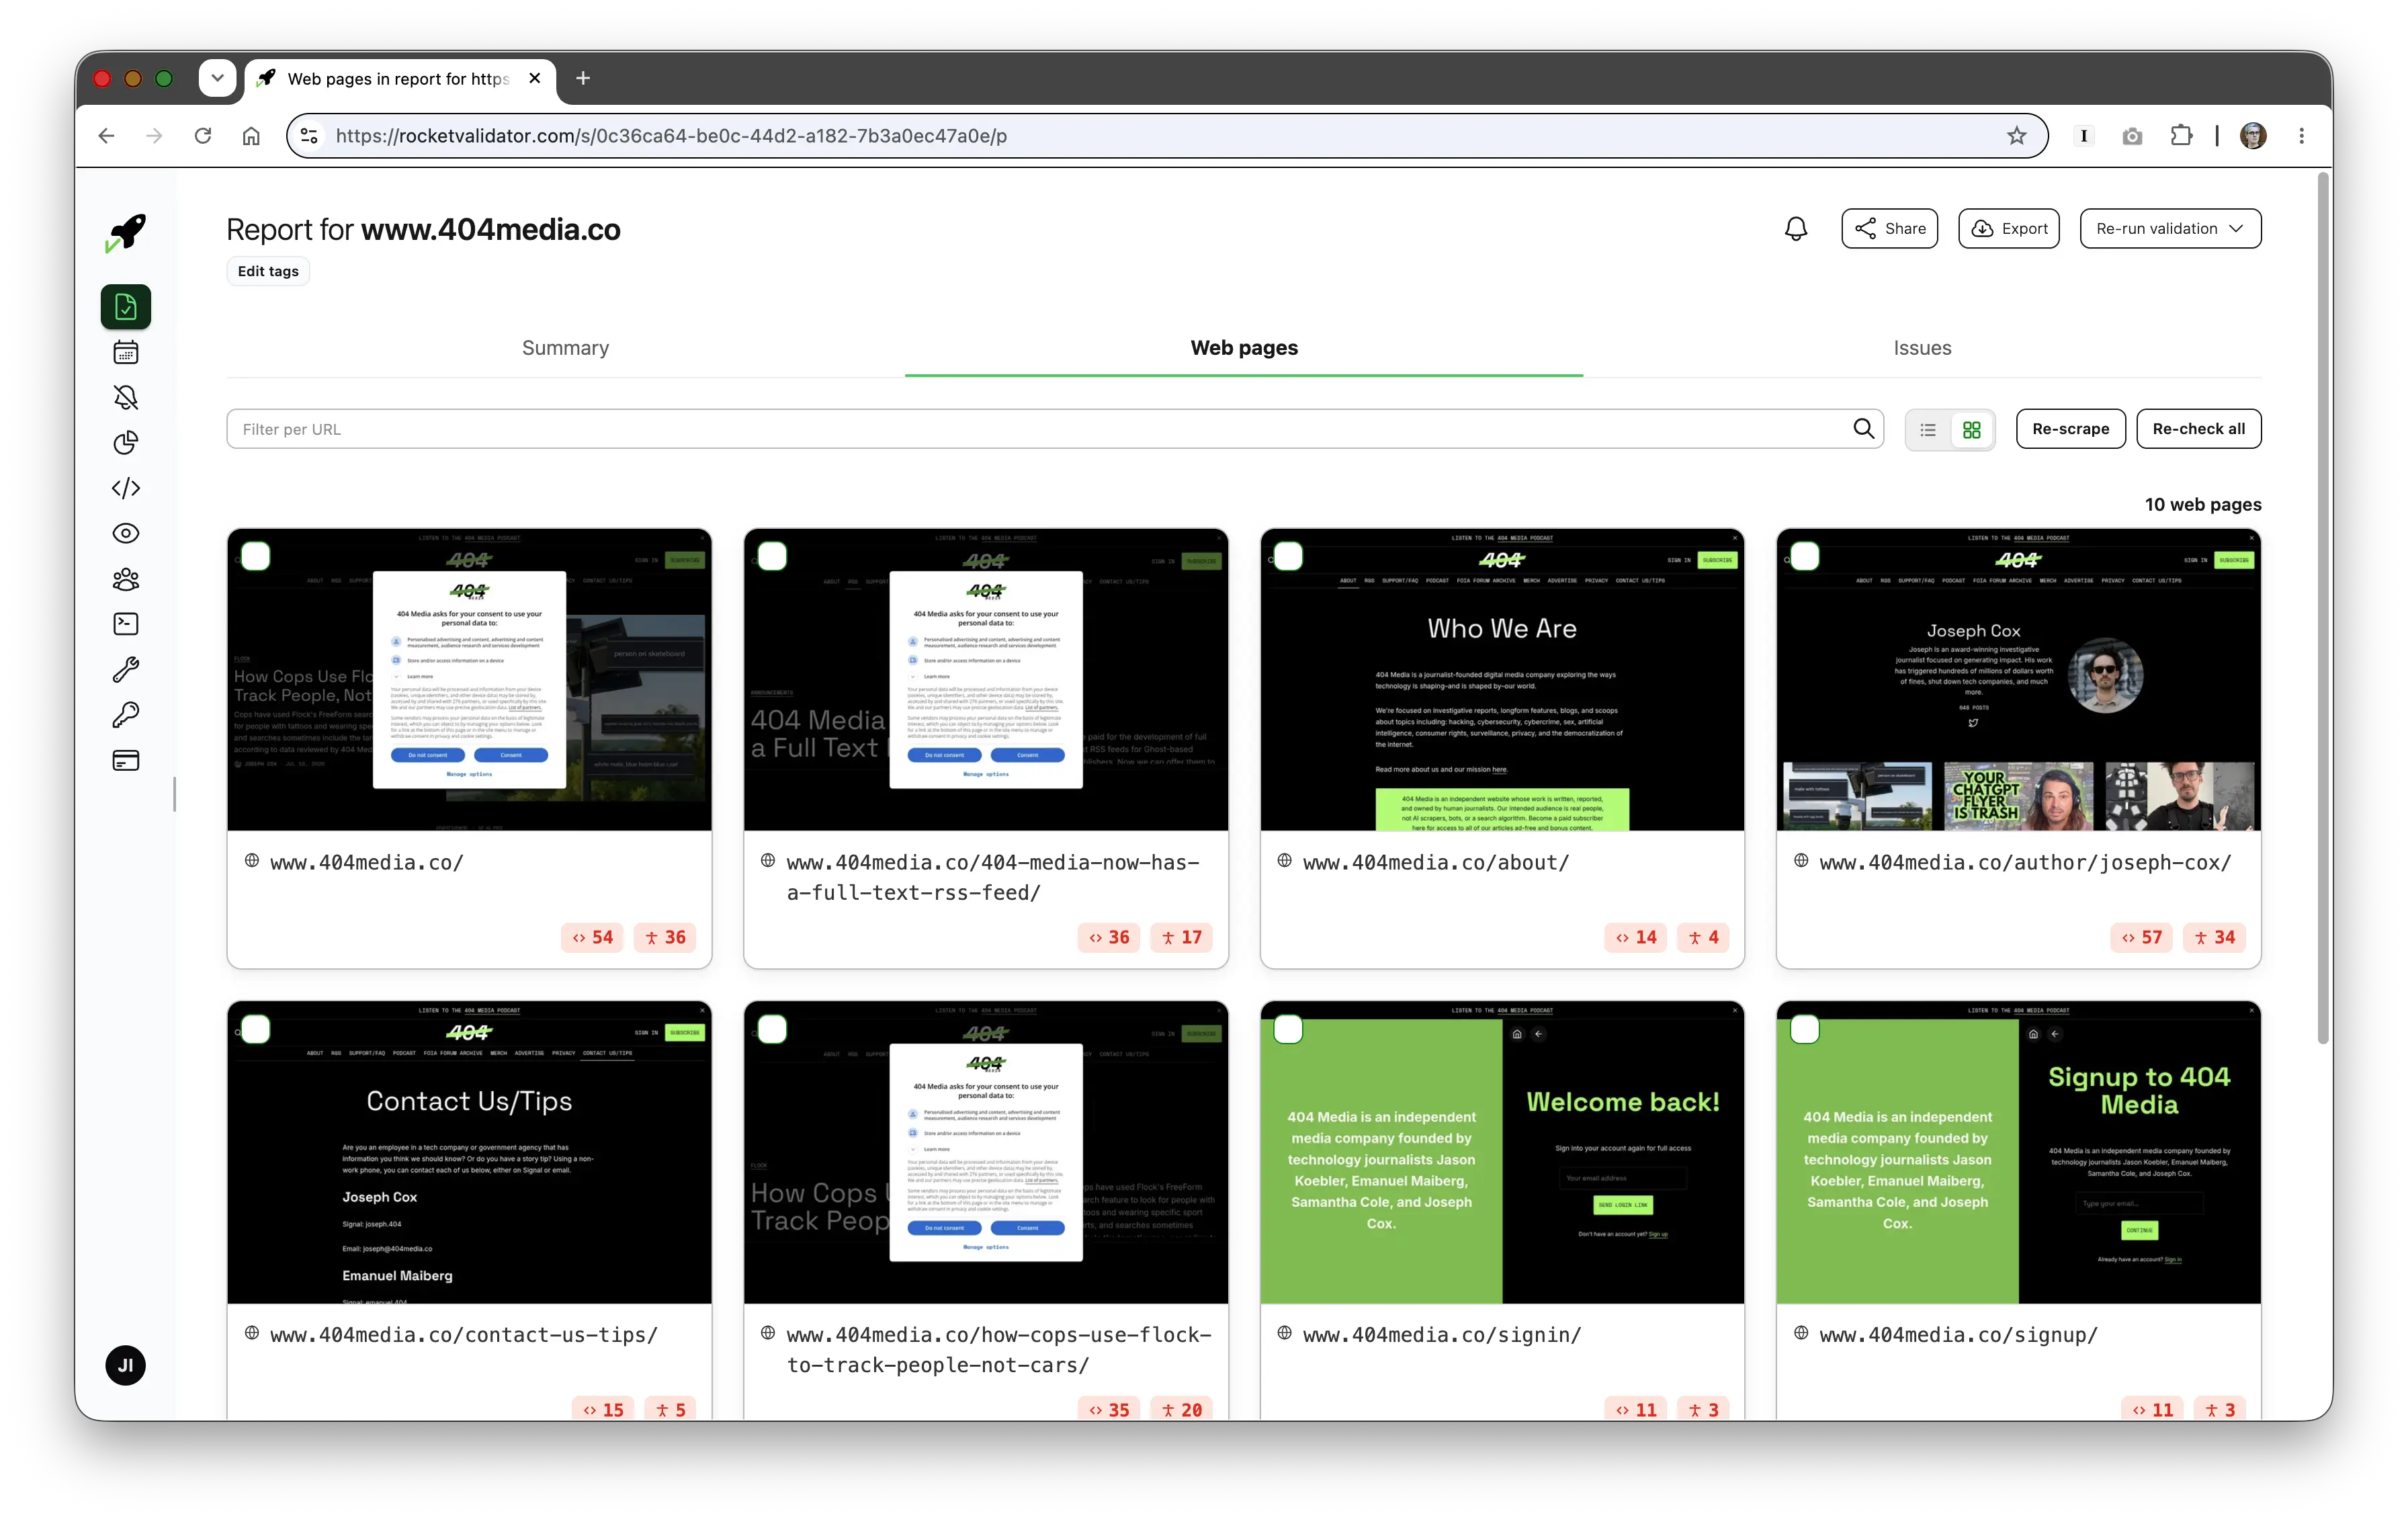Switch to grid view layout
The height and width of the screenshot is (1520, 2408).
(1971, 430)
